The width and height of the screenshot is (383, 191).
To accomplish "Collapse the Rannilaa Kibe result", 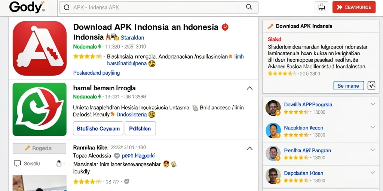I will click(x=249, y=148).
